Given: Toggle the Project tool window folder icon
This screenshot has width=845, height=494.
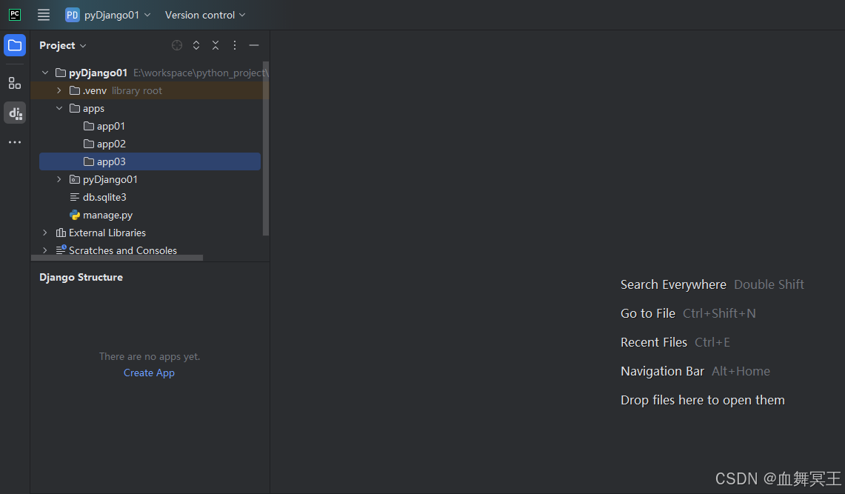Looking at the screenshot, I should point(15,45).
